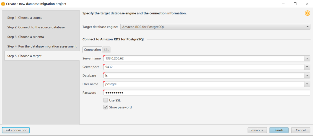Viewport: 313px width, 136px height.
Task: Go back with the Previous button
Action: pos(256,130)
